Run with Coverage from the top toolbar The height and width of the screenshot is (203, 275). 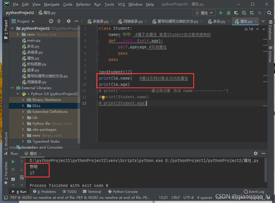(236, 13)
